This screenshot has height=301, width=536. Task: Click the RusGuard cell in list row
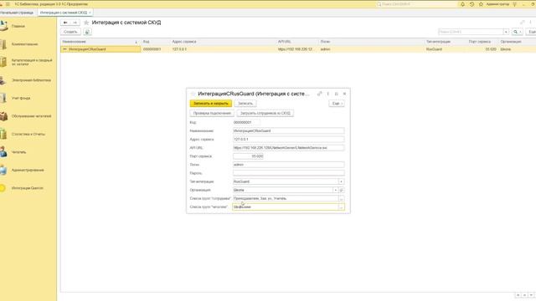click(434, 49)
